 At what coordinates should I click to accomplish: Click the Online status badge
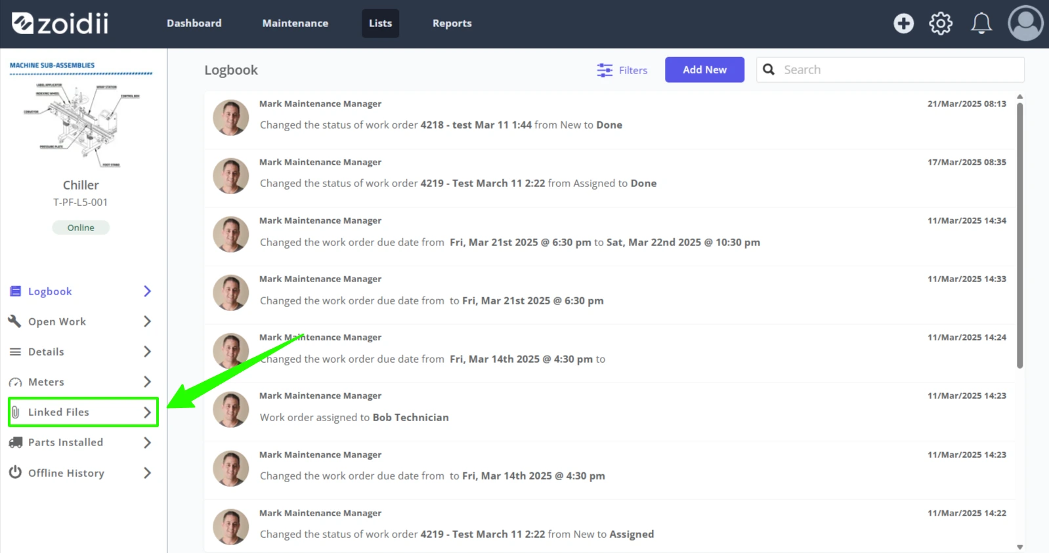pos(81,228)
